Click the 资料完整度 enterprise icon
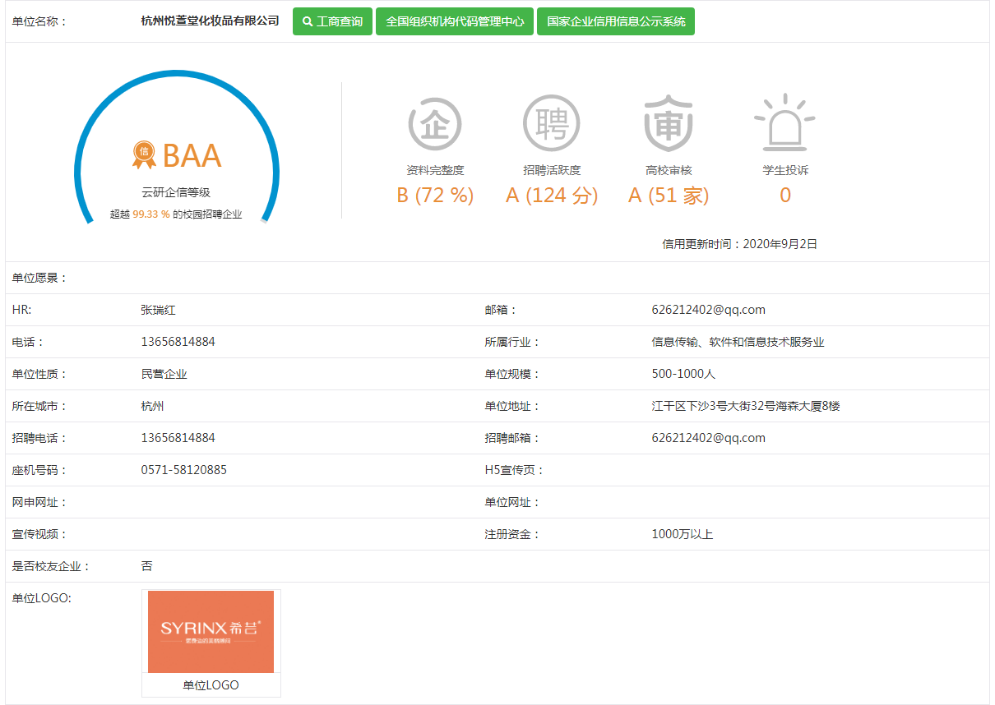 pos(435,124)
